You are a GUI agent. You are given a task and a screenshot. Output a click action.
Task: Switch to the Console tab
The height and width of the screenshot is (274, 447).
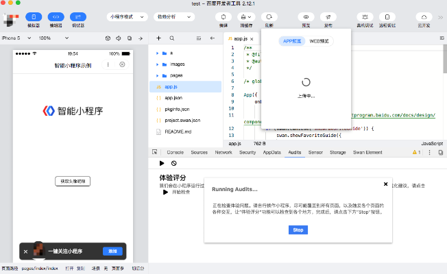[175, 152]
